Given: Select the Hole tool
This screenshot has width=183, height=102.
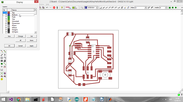Looking at the screenshot, I should click(2, 67).
